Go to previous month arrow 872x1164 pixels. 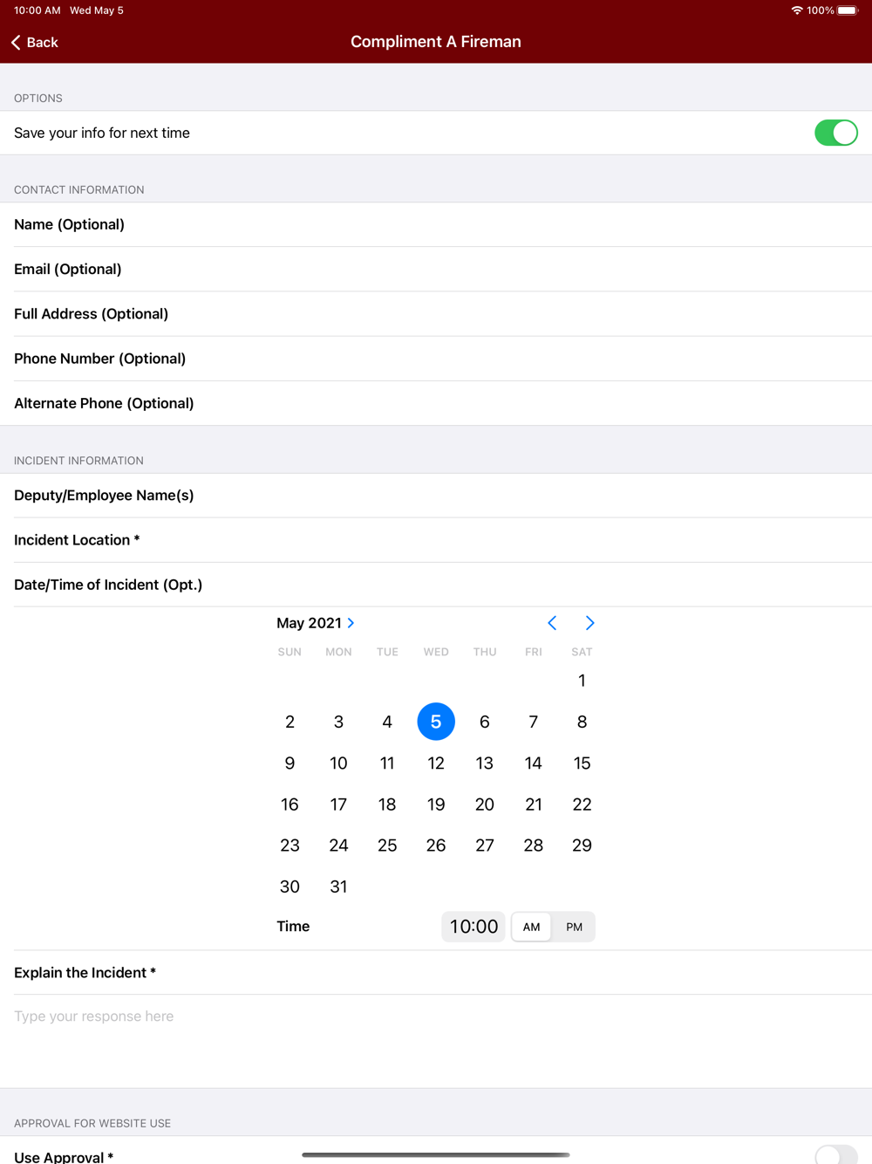(552, 623)
